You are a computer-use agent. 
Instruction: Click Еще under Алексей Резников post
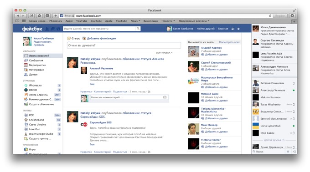tap(92, 84)
